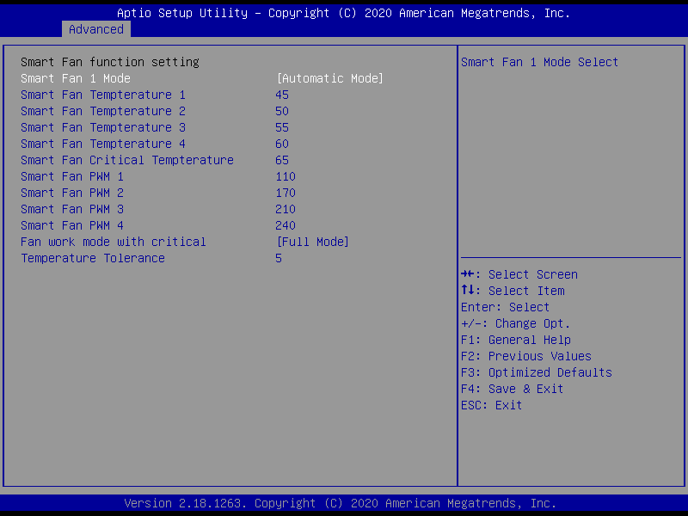Click the F4: Save & Exit hint
Screen dimensions: 688x516
(512, 390)
